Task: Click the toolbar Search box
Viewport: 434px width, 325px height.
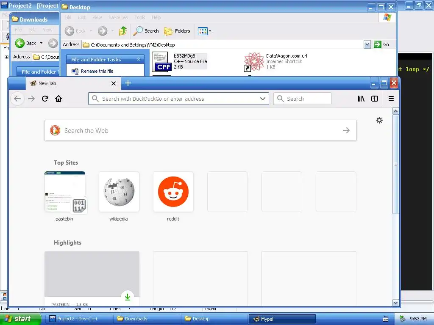Action: coord(302,99)
